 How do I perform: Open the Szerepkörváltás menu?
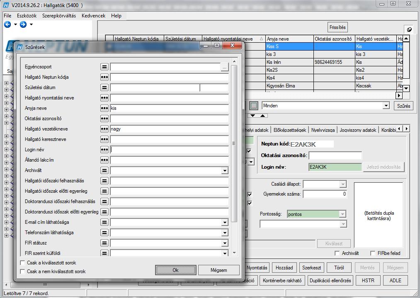59,16
